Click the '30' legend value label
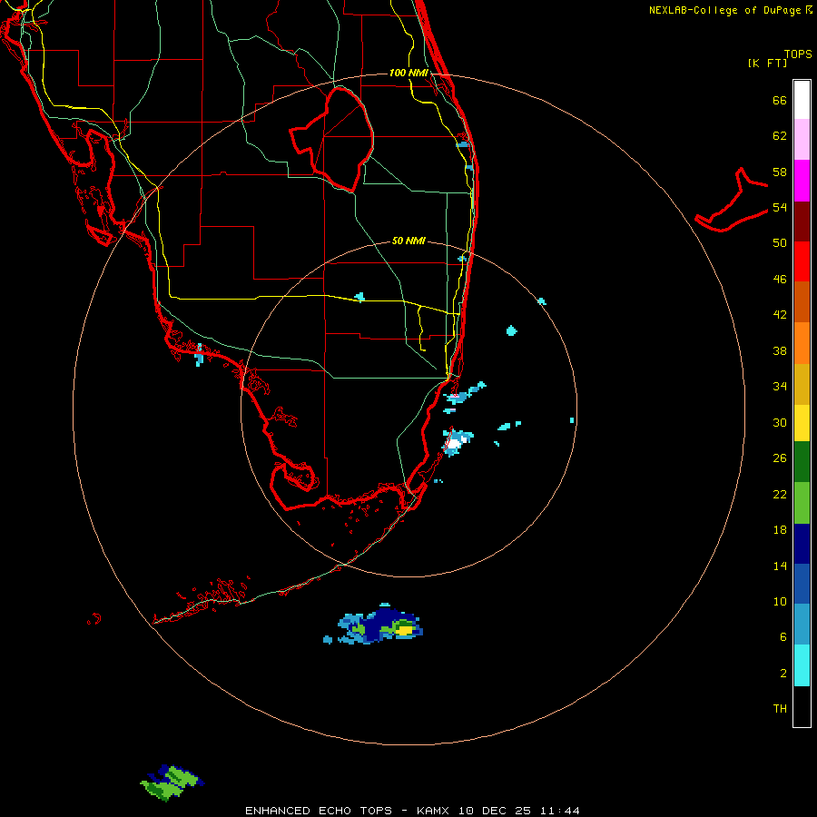This screenshot has height=817, width=817. click(780, 422)
